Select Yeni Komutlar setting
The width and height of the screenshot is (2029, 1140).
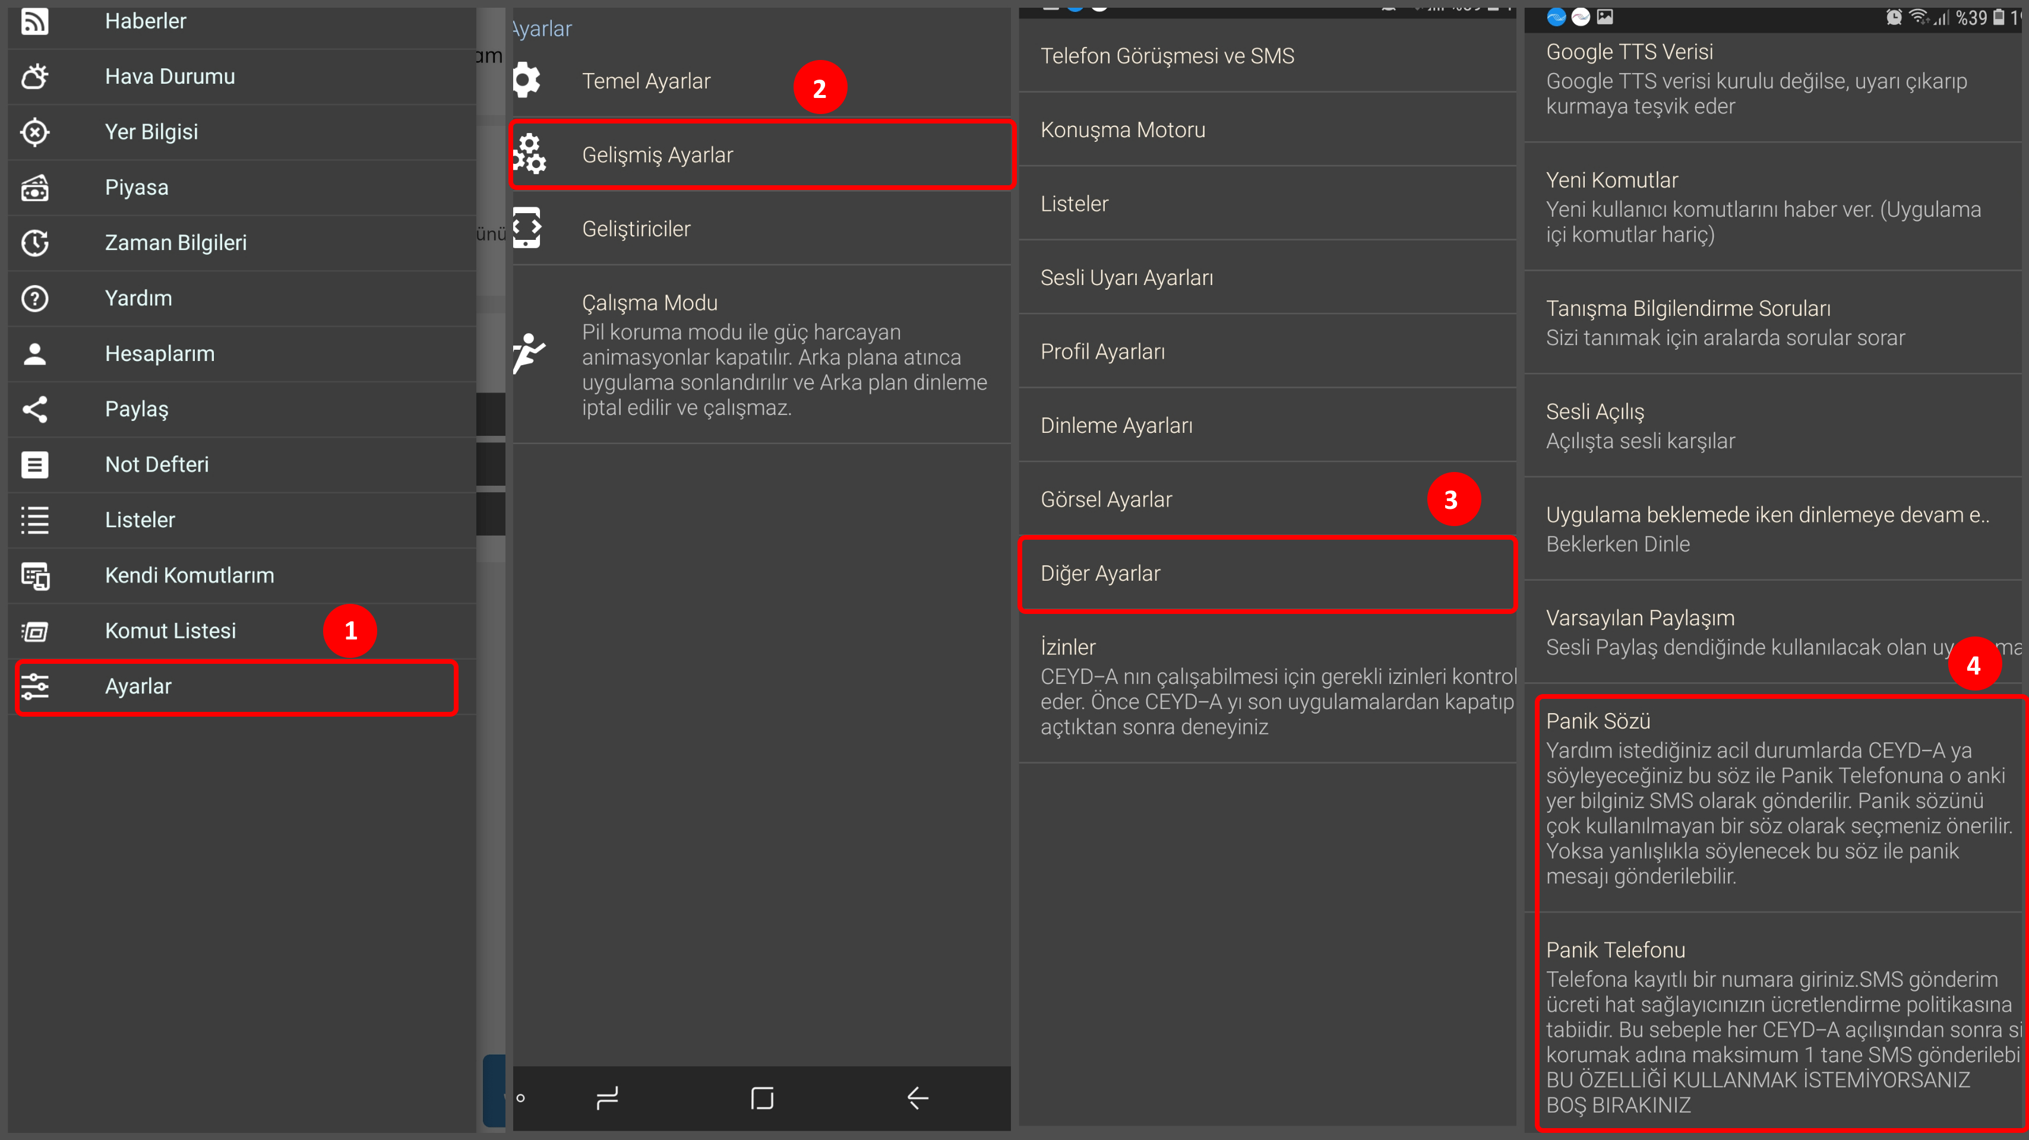point(1773,207)
